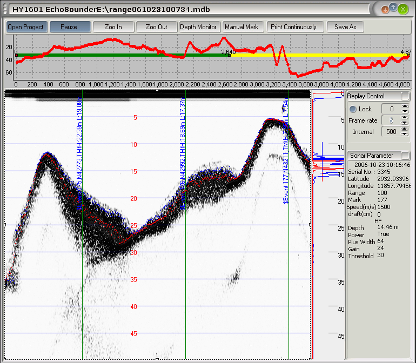The width and height of the screenshot is (416, 363).
Task: Click the title bar file name text
Action: (111, 10)
